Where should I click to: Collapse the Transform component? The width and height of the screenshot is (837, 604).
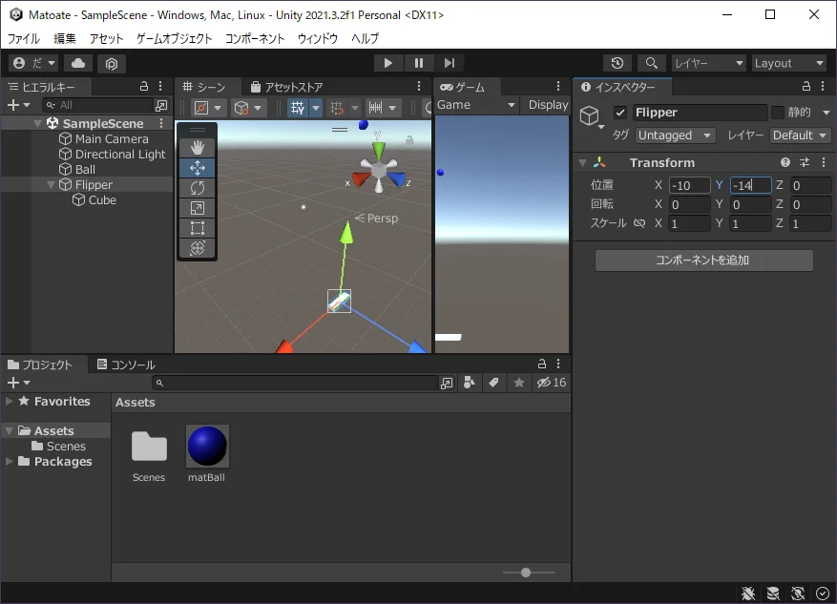point(583,163)
